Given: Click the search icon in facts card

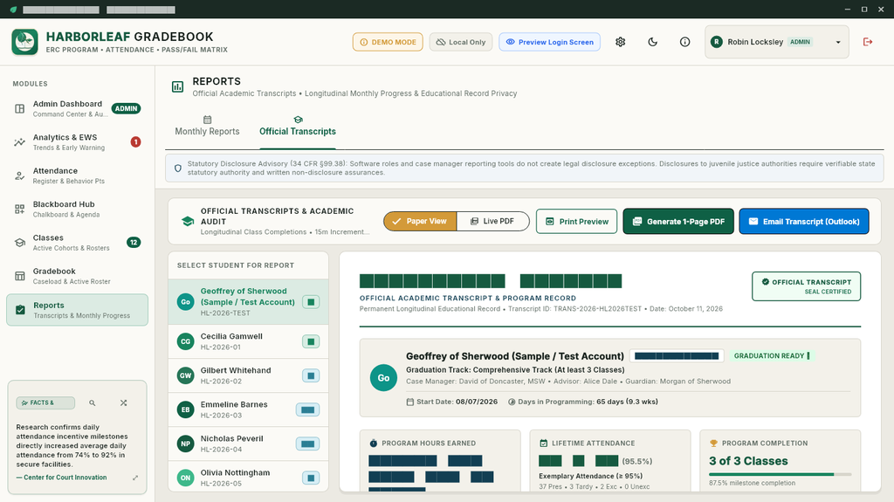Looking at the screenshot, I should click(93, 402).
